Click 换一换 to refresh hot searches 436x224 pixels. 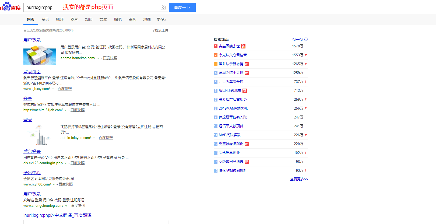pyautogui.click(x=298, y=39)
